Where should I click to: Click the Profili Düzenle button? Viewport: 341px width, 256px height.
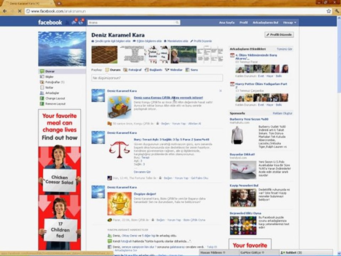tap(279, 34)
